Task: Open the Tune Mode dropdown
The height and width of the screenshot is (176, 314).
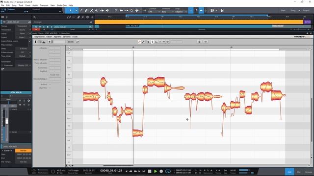Action: pos(24,56)
